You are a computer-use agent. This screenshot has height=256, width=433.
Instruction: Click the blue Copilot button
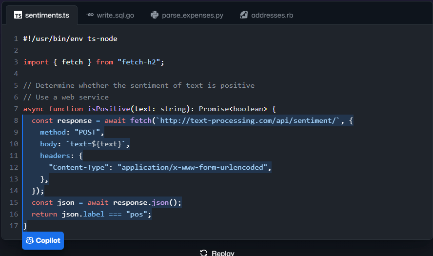coord(43,240)
